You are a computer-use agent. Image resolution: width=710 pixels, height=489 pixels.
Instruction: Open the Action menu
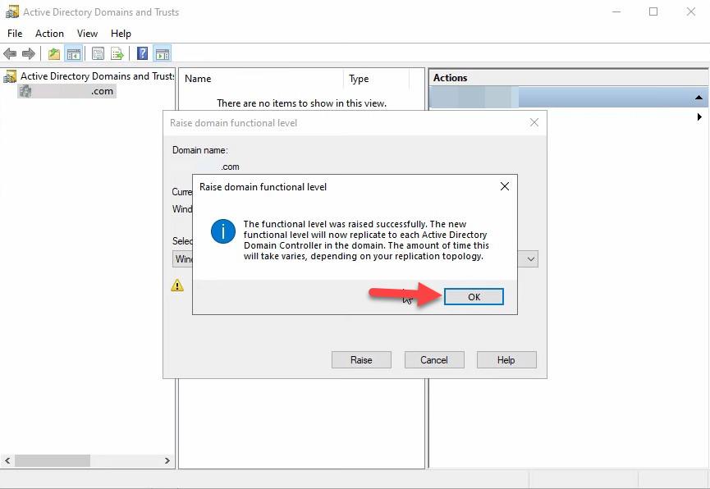(49, 34)
